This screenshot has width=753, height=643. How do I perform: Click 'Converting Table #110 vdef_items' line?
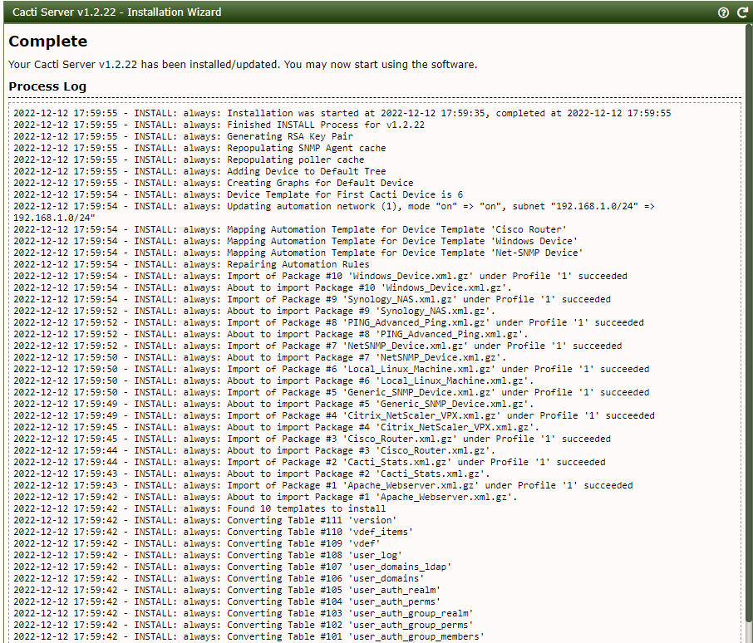[x=214, y=532]
